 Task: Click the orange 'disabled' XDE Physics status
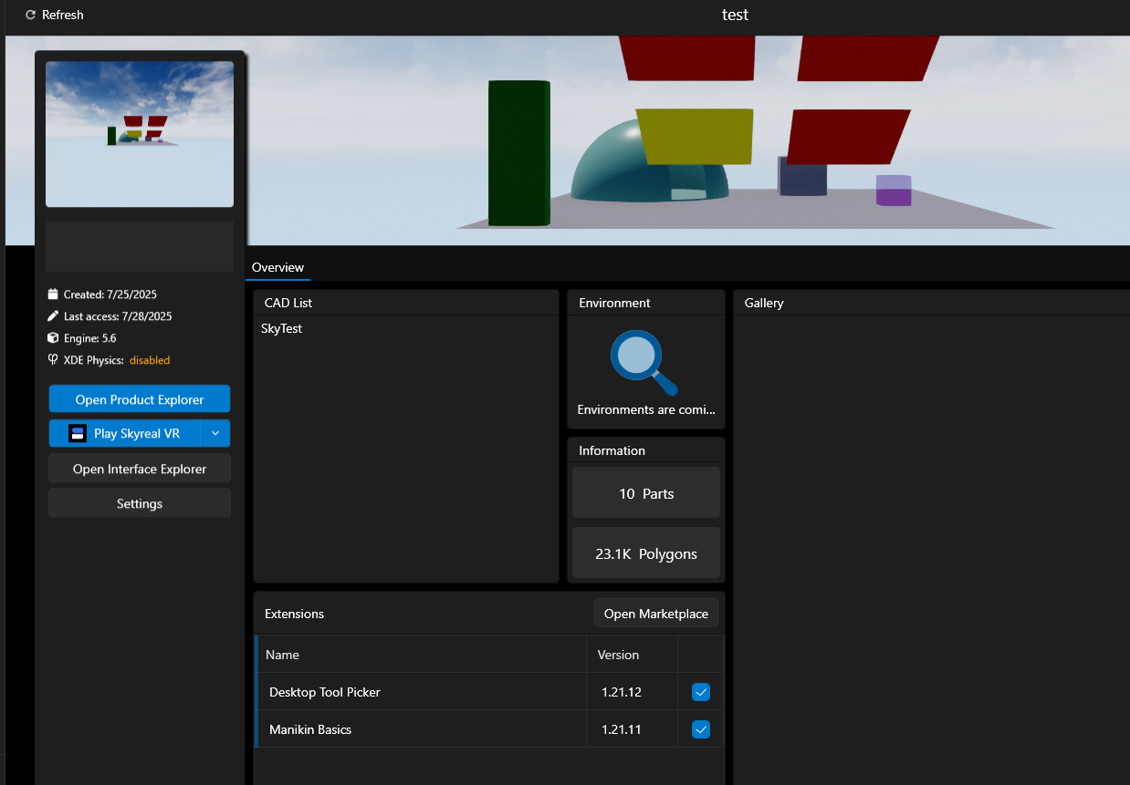[150, 360]
